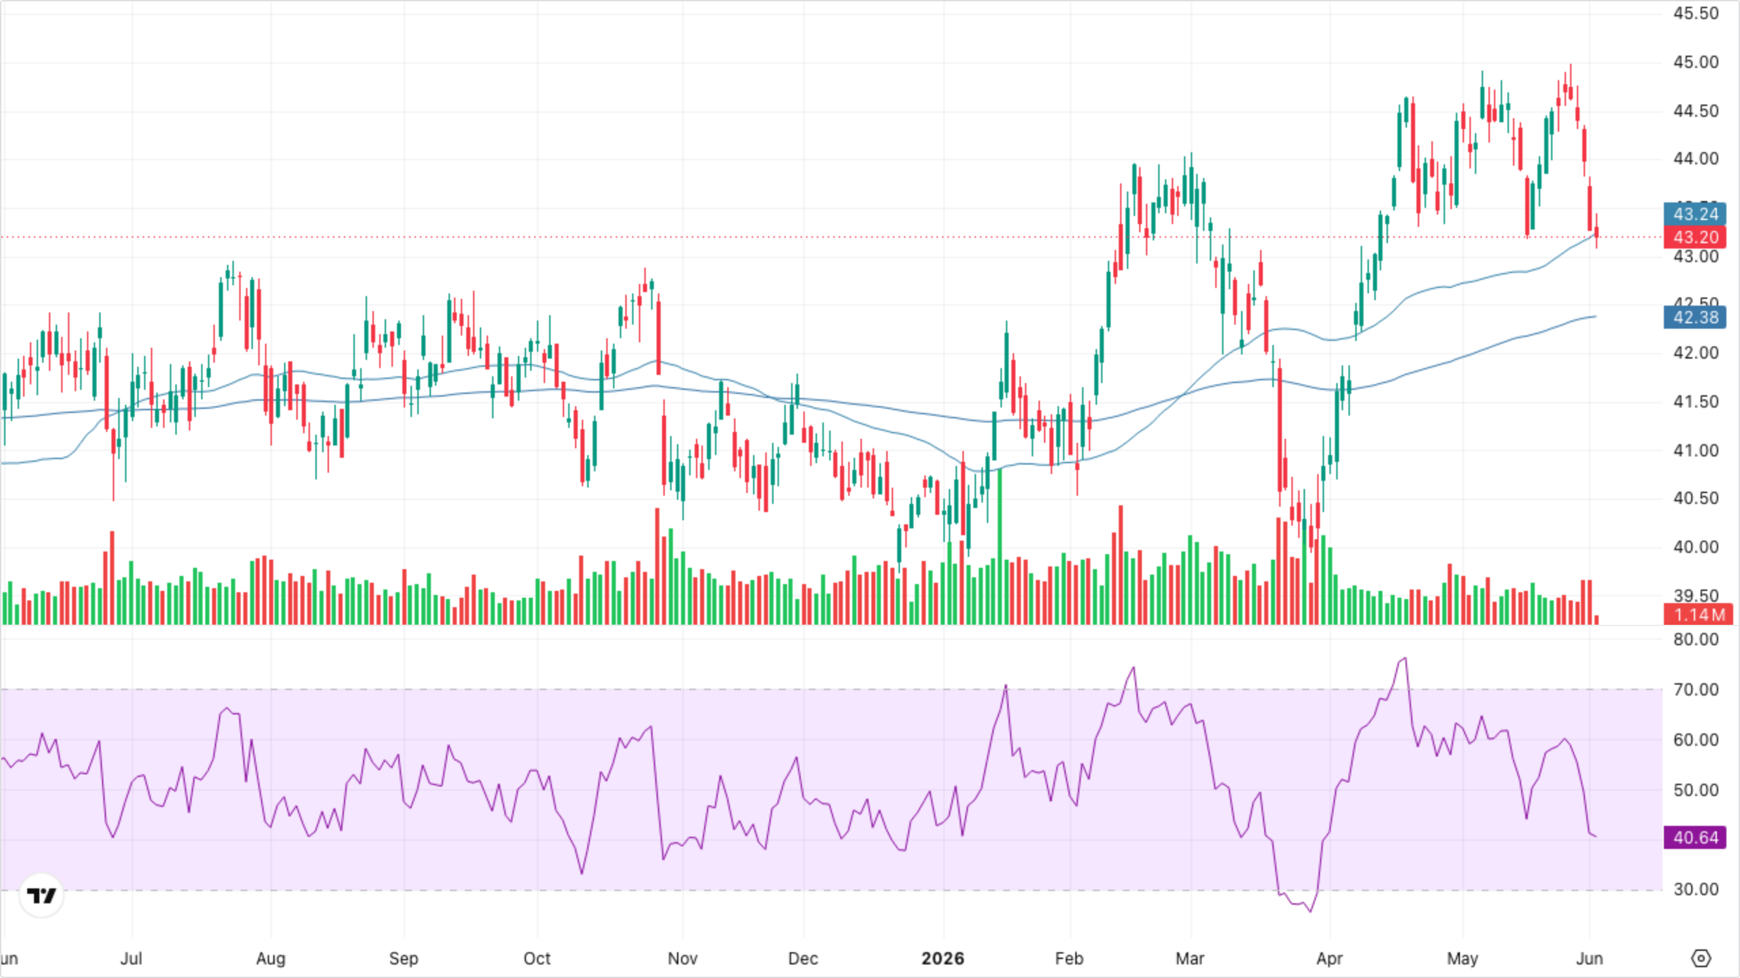Select the Dec marker on the time axis
1740x978 pixels.
coord(803,958)
